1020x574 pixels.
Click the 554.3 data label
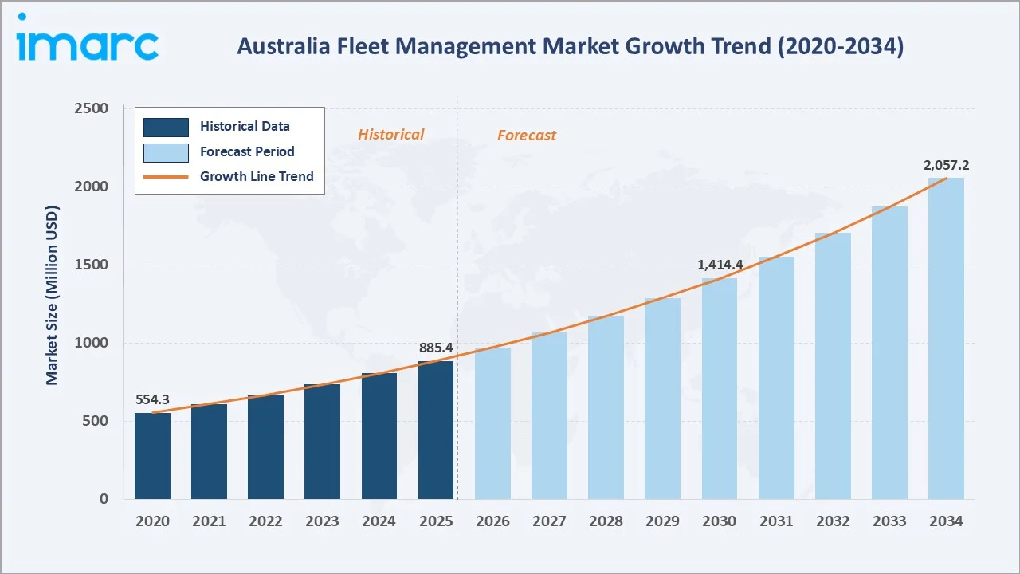tap(152, 399)
